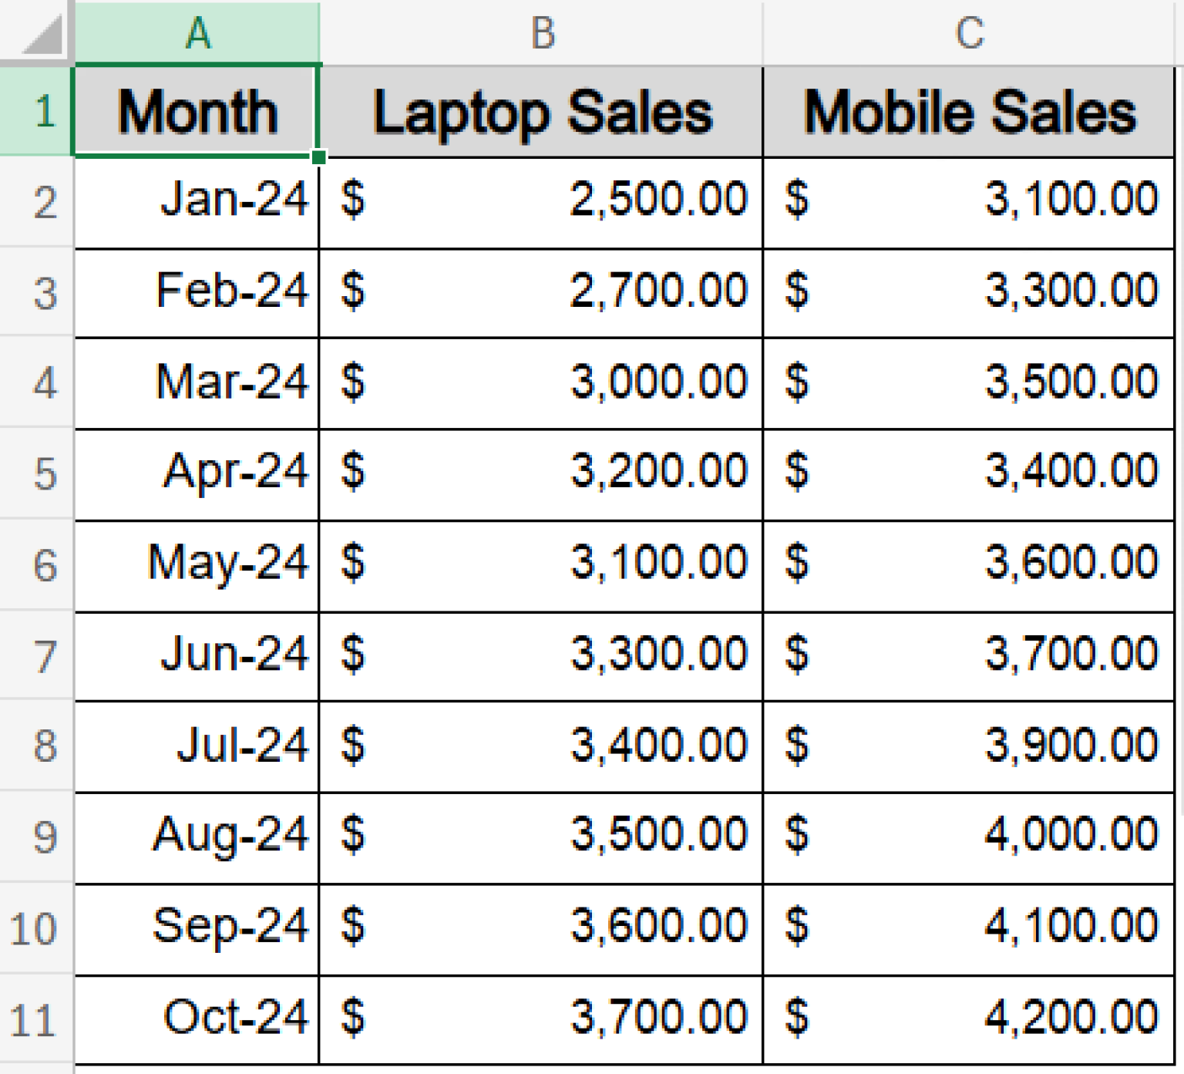This screenshot has width=1184, height=1074.
Task: Select the $3,100.00 mobile sales cell
Action: pos(967,202)
